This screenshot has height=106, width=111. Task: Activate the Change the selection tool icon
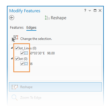pos(15,38)
